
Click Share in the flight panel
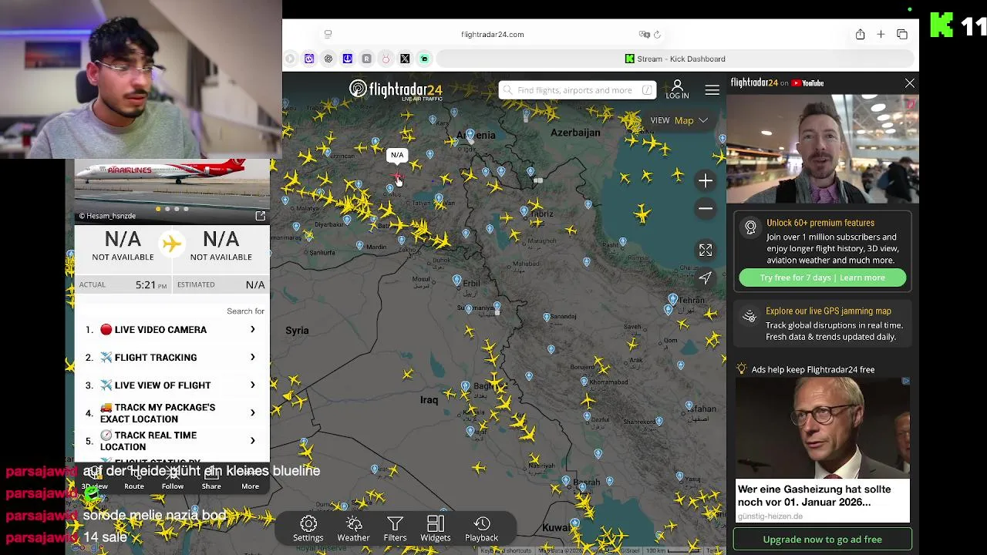pyautogui.click(x=211, y=479)
